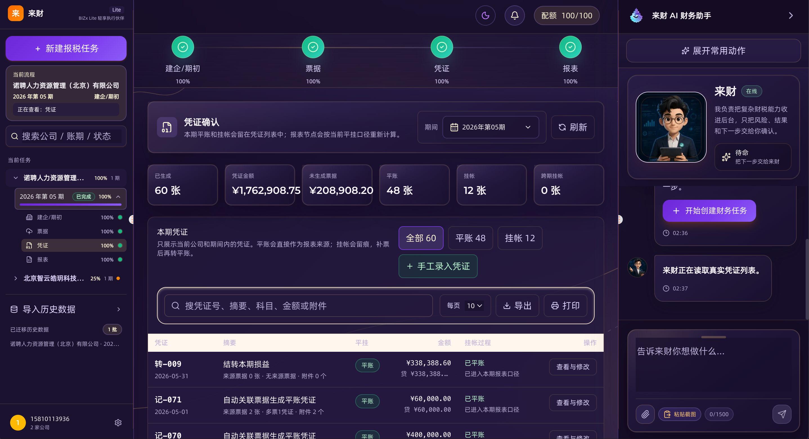Open 建企/期初 in sidebar tree
Viewport: 809px width, 439px height.
click(73, 217)
